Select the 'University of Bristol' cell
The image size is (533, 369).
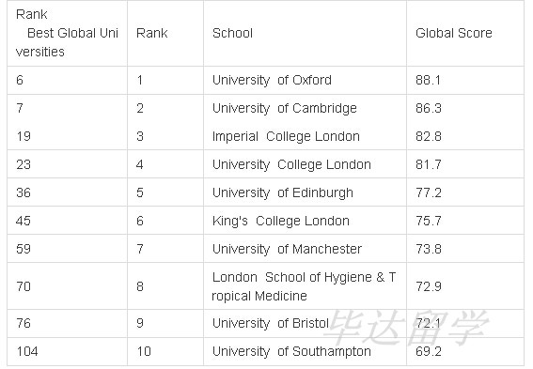(271, 323)
